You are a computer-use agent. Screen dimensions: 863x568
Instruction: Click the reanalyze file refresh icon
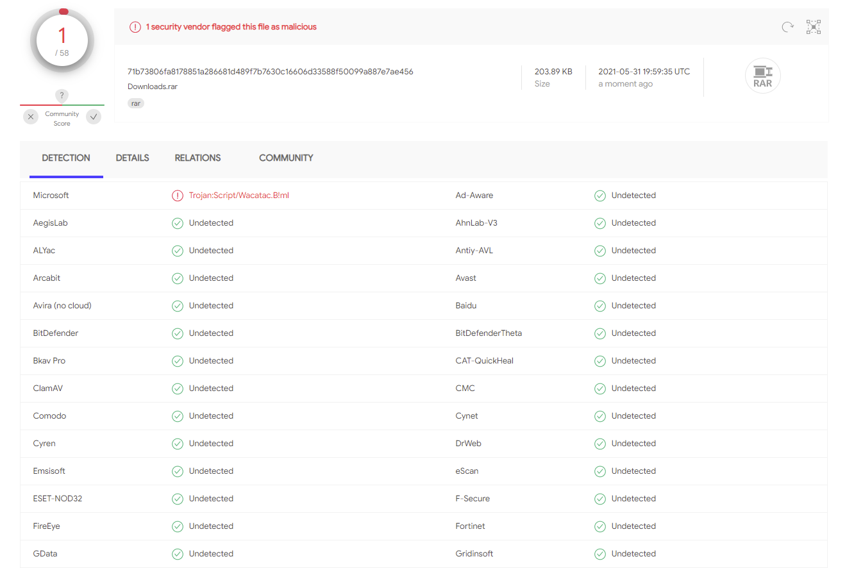[787, 27]
